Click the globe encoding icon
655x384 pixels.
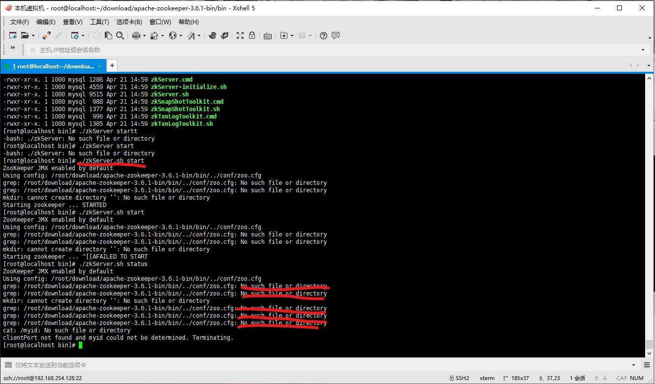172,35
